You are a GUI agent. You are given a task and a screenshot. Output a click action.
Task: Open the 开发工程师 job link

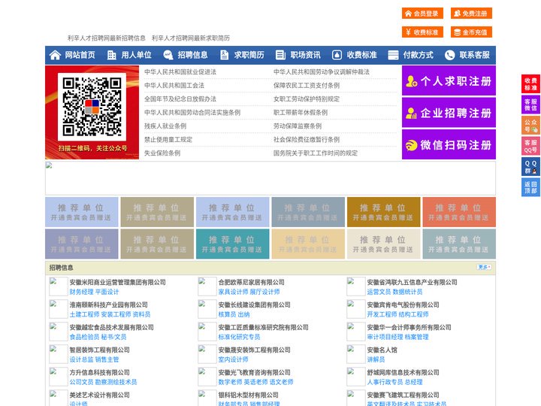(x=382, y=314)
